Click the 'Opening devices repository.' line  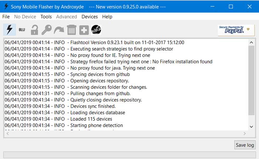67,81
